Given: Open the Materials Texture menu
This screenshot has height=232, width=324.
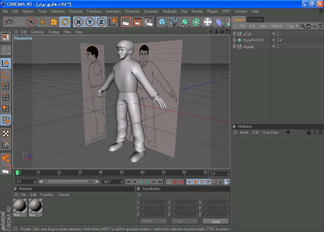Looking at the screenshot, I should (64, 195).
